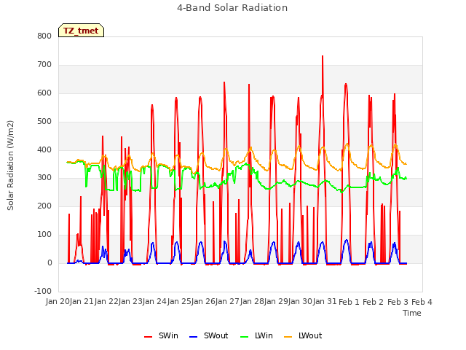This screenshot has height=350, width=466.
Task: Click the x-axis label Jan 30
Action: [x=301, y=302]
